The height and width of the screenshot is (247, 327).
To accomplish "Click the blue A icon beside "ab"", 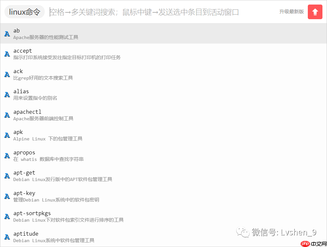I will [x=7, y=33].
